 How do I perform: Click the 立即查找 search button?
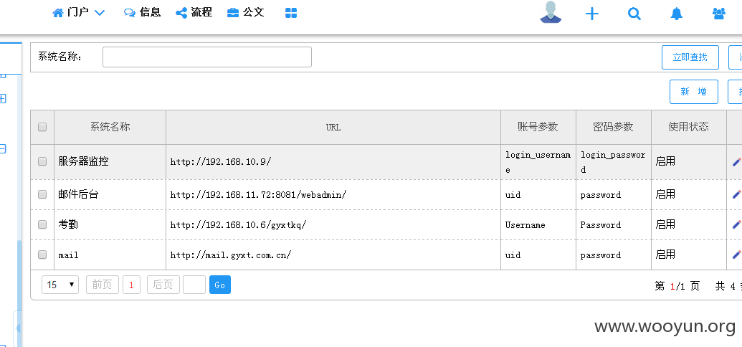[x=690, y=57]
